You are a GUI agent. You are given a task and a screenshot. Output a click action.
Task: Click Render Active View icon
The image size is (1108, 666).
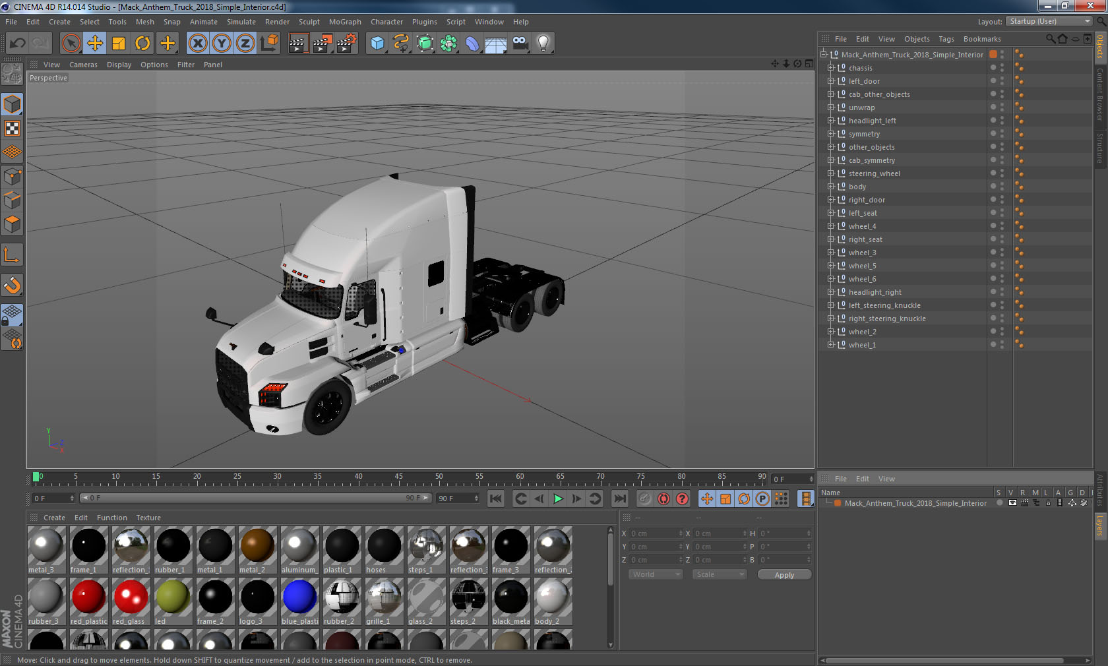coord(298,44)
